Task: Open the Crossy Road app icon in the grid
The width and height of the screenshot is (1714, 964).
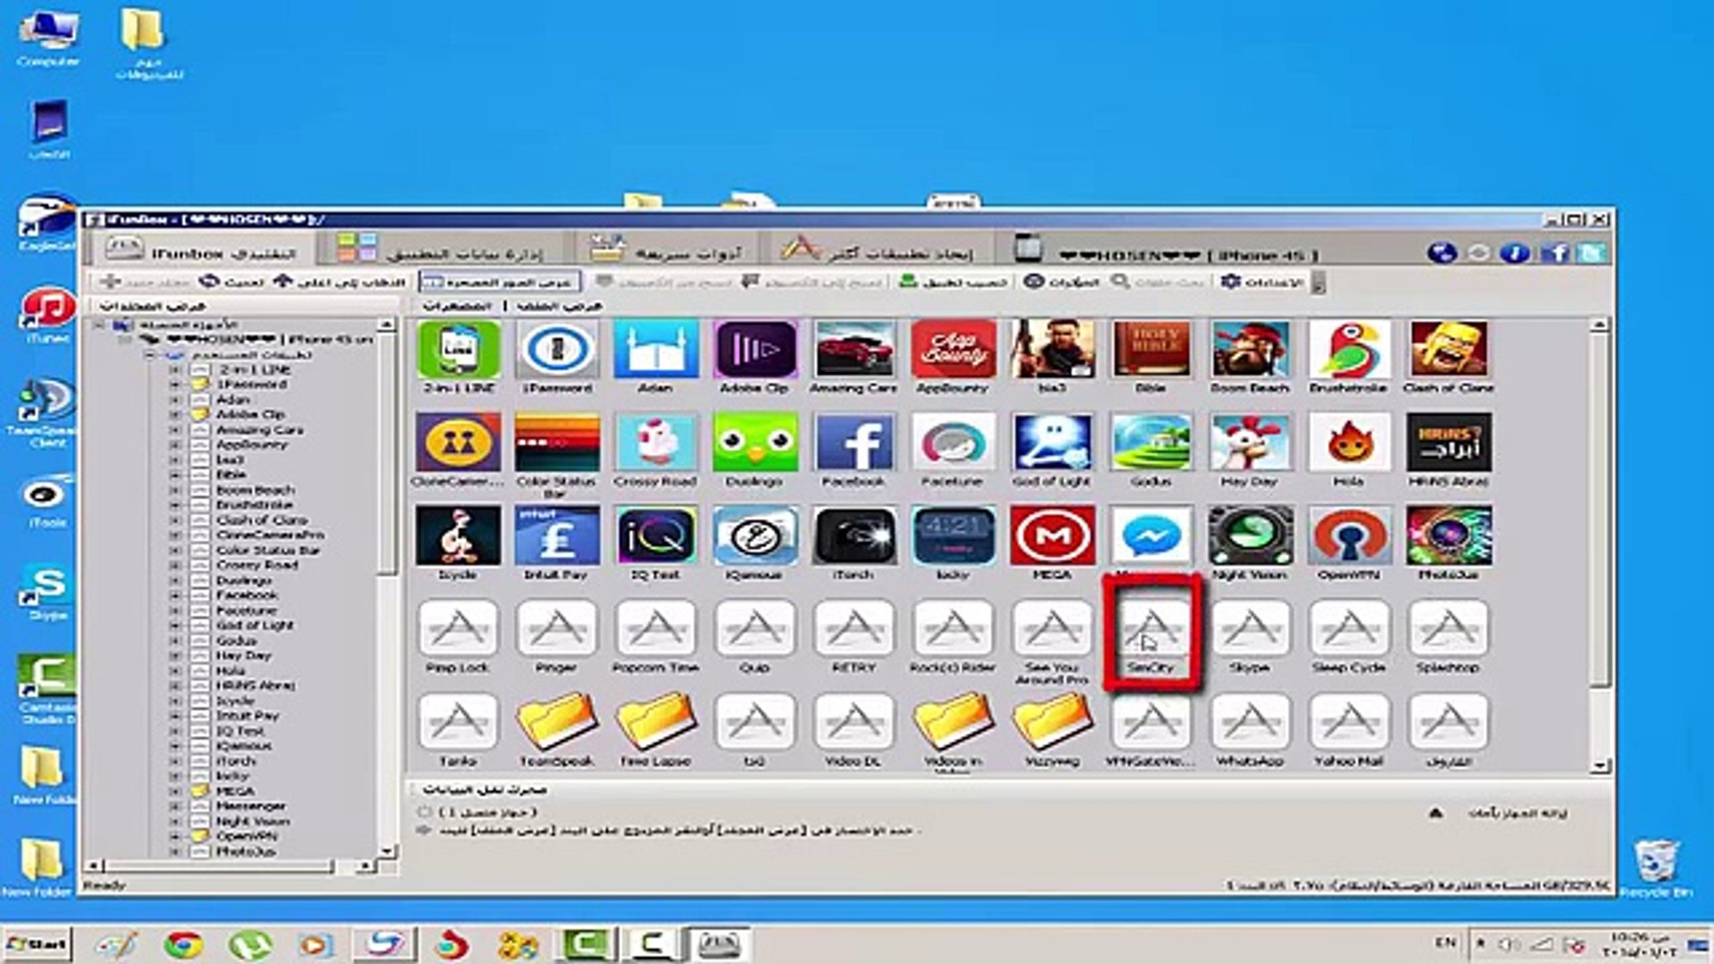Action: (x=655, y=442)
